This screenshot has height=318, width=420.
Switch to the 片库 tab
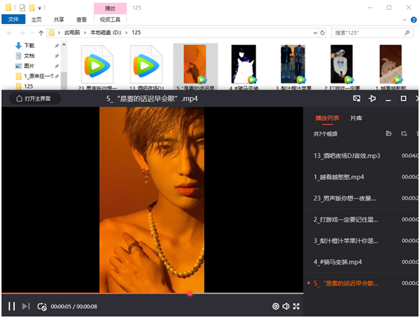(356, 118)
